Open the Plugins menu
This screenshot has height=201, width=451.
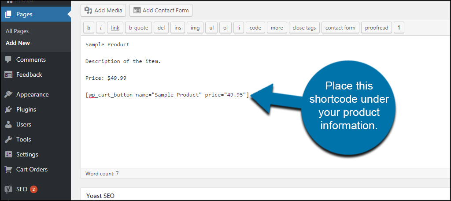coord(26,109)
